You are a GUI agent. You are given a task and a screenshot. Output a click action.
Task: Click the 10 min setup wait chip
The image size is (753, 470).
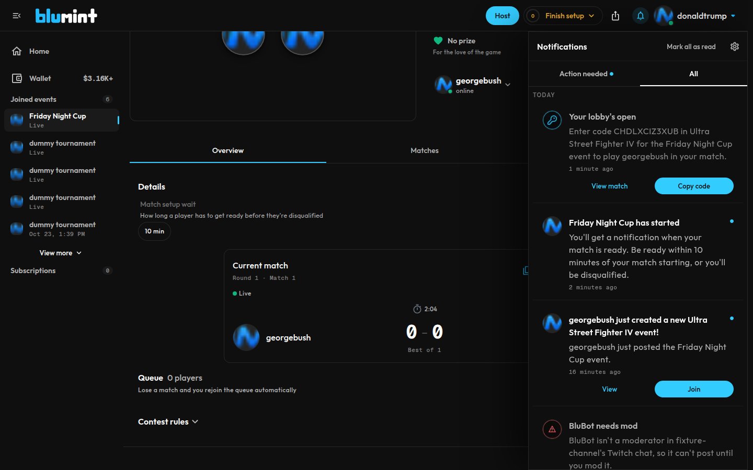(x=154, y=231)
